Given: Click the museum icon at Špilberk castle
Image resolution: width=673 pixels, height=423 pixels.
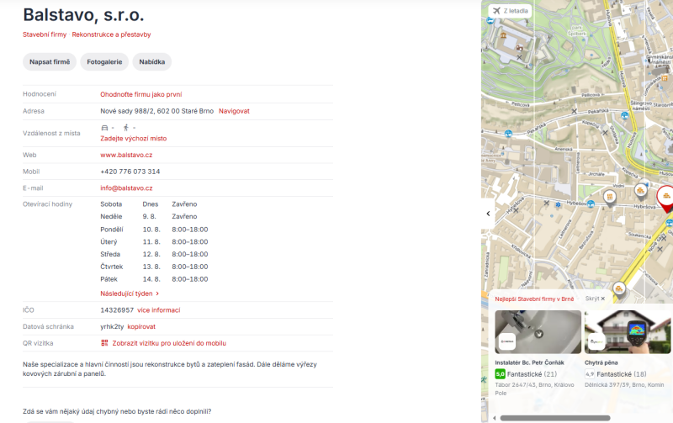Looking at the screenshot, I should pyautogui.click(x=503, y=35).
